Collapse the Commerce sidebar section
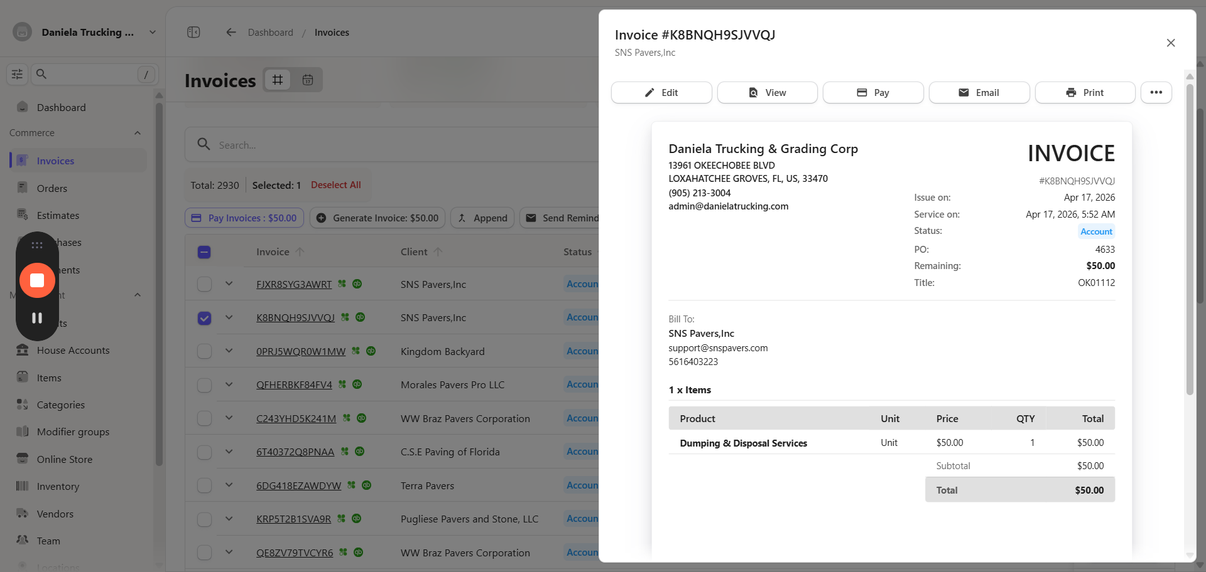 point(138,133)
